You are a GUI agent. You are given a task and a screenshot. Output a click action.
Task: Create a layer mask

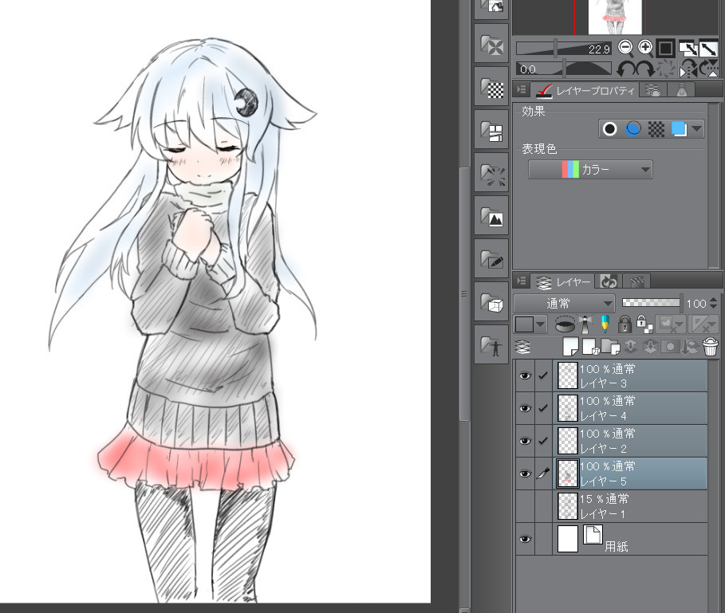point(670,347)
